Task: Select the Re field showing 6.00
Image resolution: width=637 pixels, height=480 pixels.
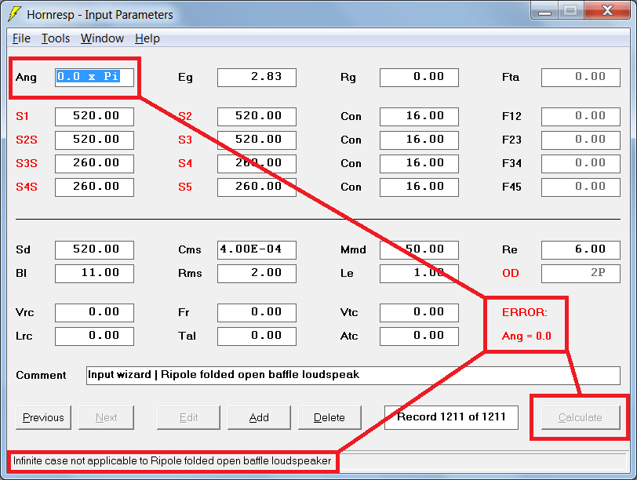Action: click(581, 249)
